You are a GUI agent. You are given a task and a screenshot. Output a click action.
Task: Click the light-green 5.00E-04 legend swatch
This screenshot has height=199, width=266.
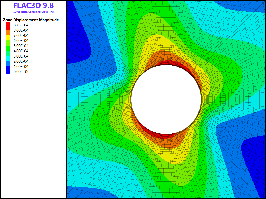8,43
